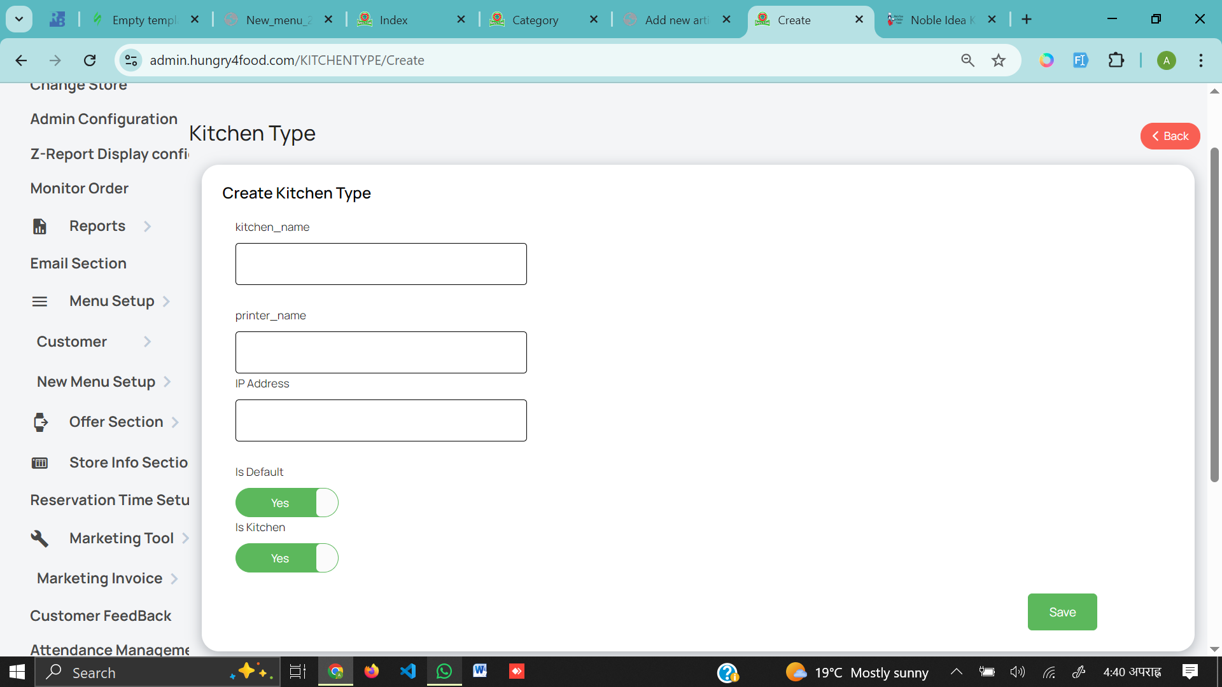Expand the Reports submenu chevron
Screen dimensions: 1222x687
148,226
